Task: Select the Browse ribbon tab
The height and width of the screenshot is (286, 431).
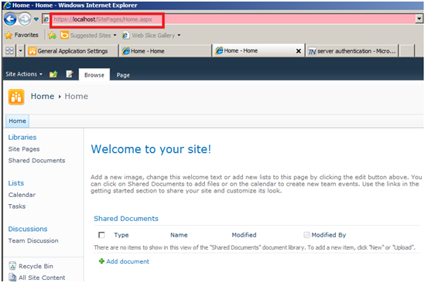Action: pyautogui.click(x=94, y=75)
